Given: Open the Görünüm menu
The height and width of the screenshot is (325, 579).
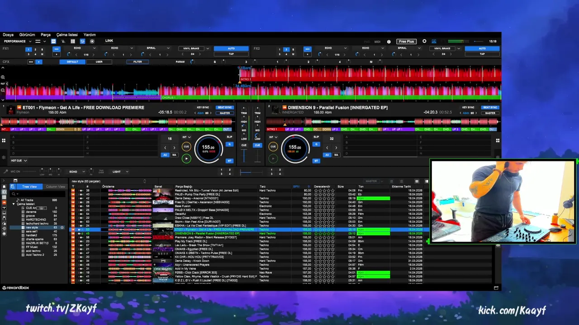Looking at the screenshot, I should [x=27, y=35].
